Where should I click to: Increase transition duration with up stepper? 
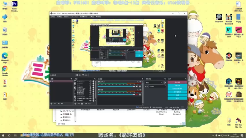[165, 86]
